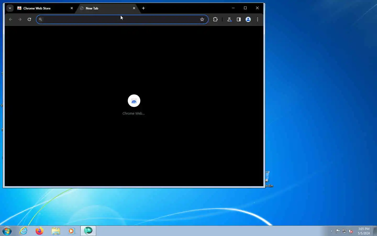
Task: Open the tab search dropdown arrow
Action: point(10,8)
